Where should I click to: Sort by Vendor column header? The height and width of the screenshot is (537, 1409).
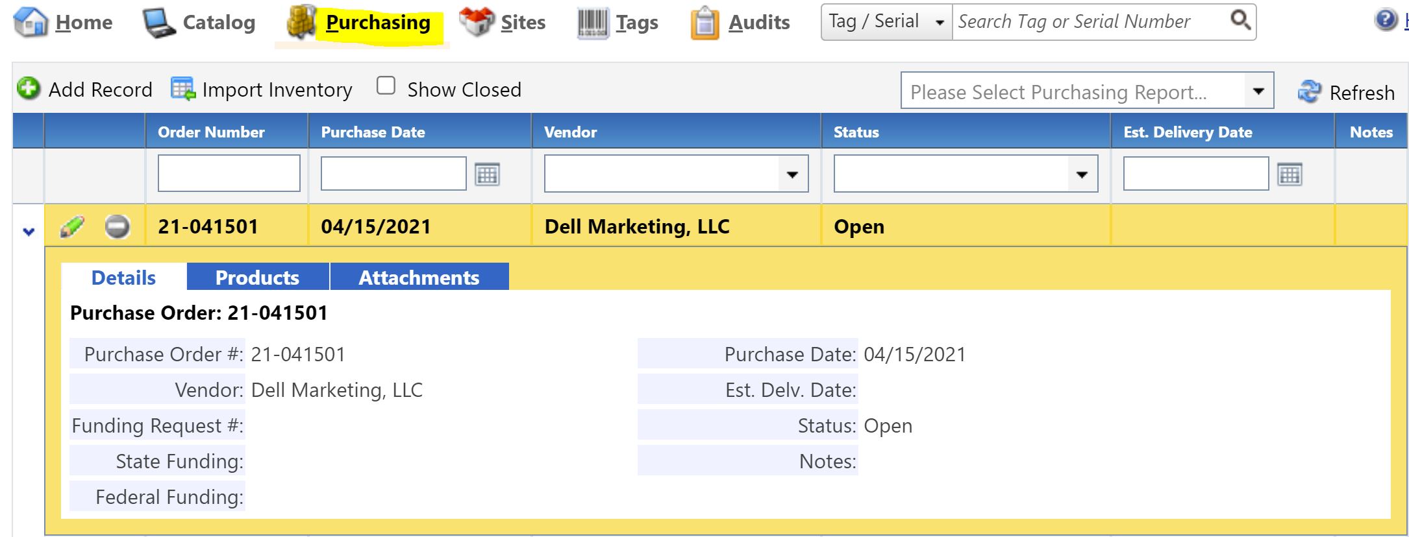(570, 132)
